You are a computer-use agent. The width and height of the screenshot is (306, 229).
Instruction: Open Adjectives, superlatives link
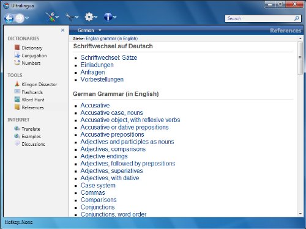(111, 171)
